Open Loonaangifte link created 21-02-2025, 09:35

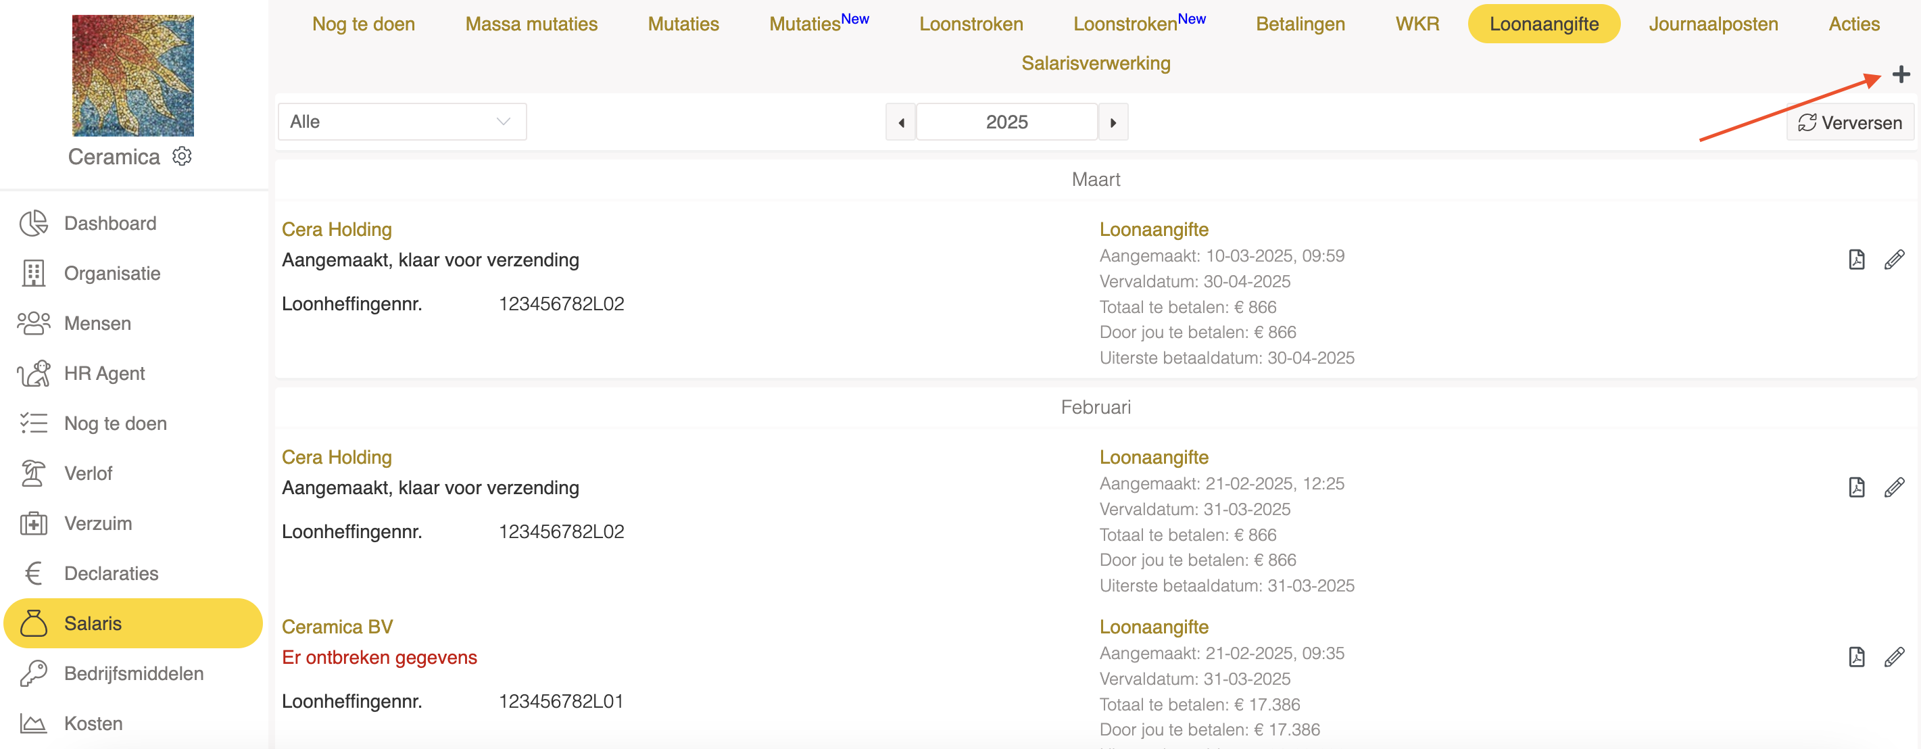click(x=1154, y=627)
